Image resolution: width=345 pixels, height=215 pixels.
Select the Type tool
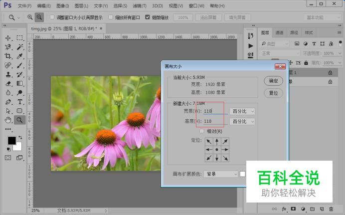tap(19, 102)
